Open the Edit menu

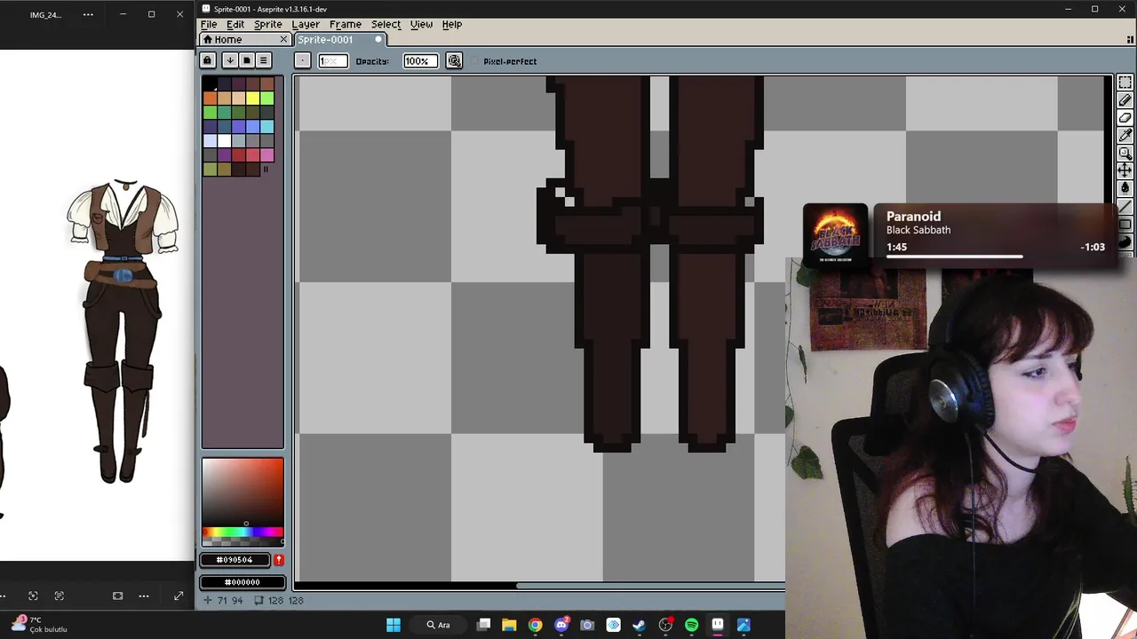pyautogui.click(x=235, y=24)
